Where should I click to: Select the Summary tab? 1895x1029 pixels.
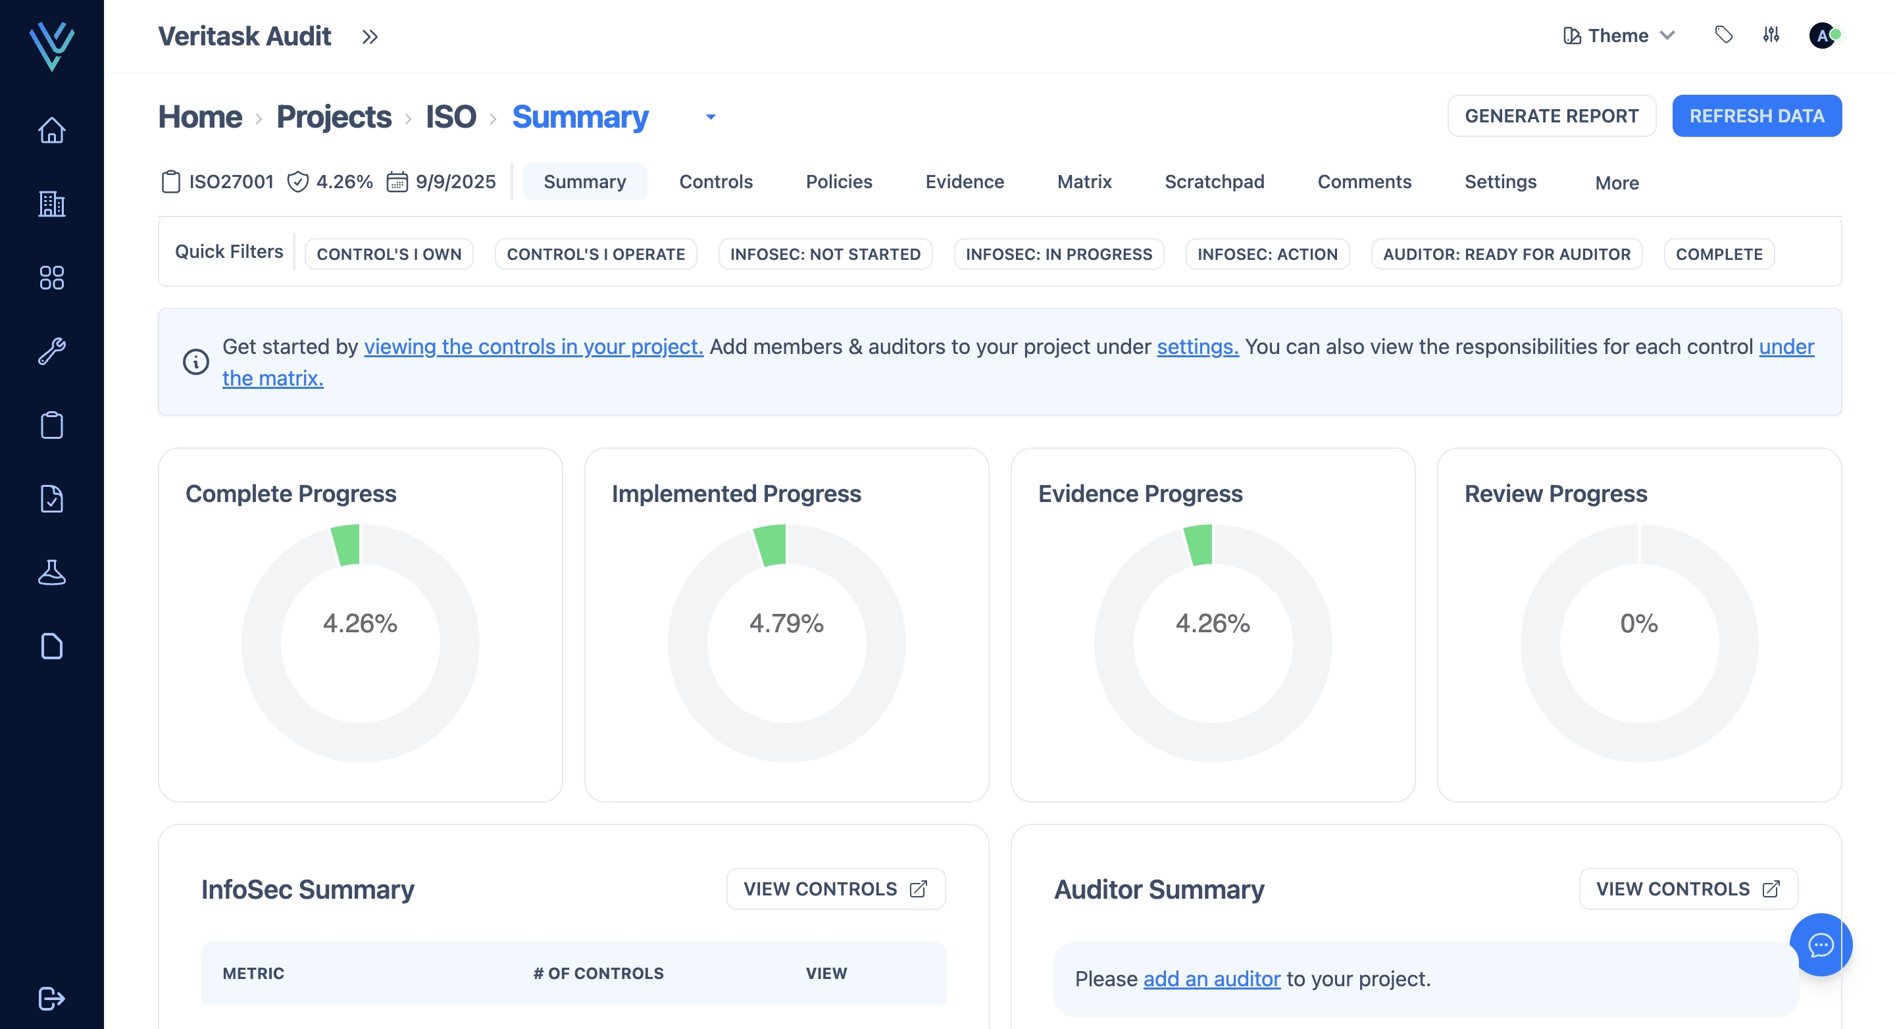click(585, 182)
